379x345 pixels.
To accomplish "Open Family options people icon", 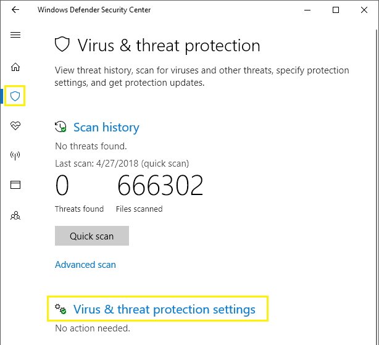I will tap(15, 215).
